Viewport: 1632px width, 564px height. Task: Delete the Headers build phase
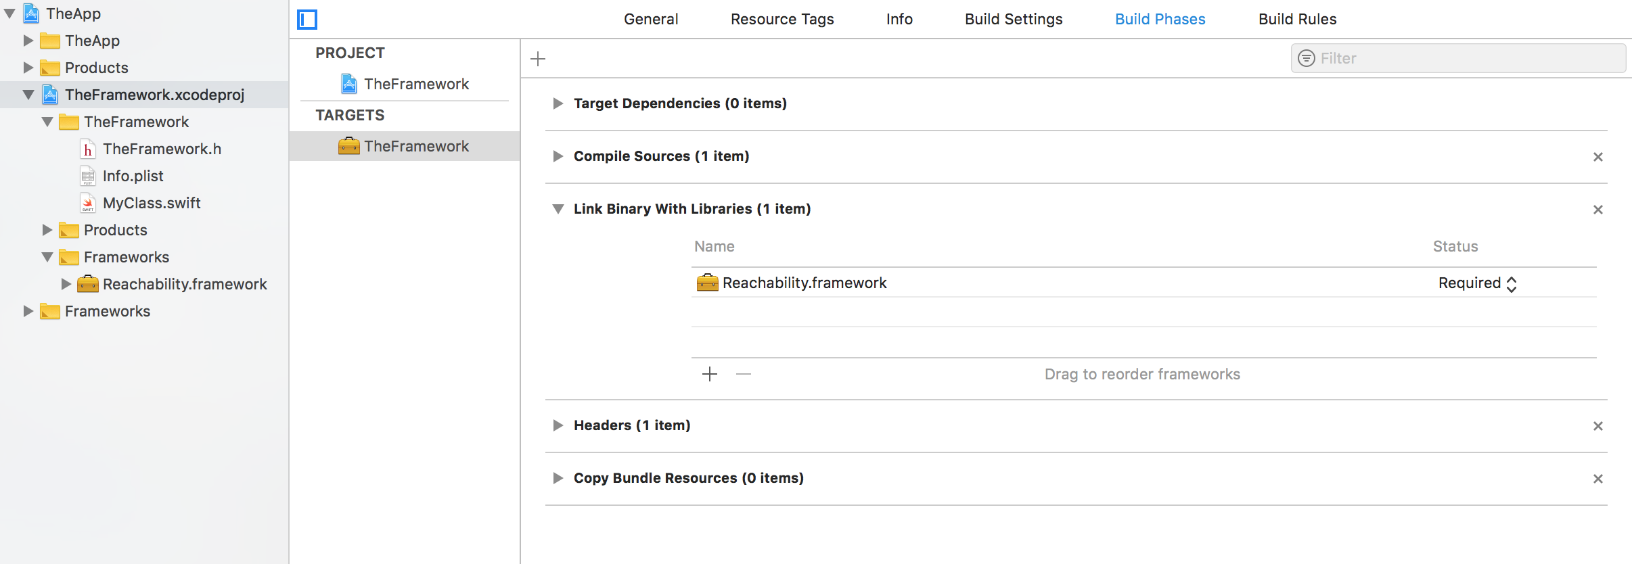coord(1598,426)
